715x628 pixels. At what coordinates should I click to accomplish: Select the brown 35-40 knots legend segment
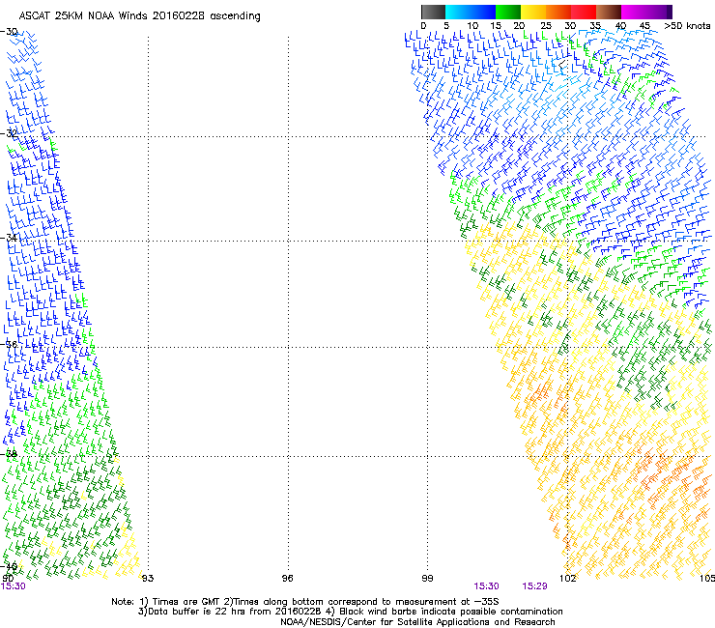[609, 12]
